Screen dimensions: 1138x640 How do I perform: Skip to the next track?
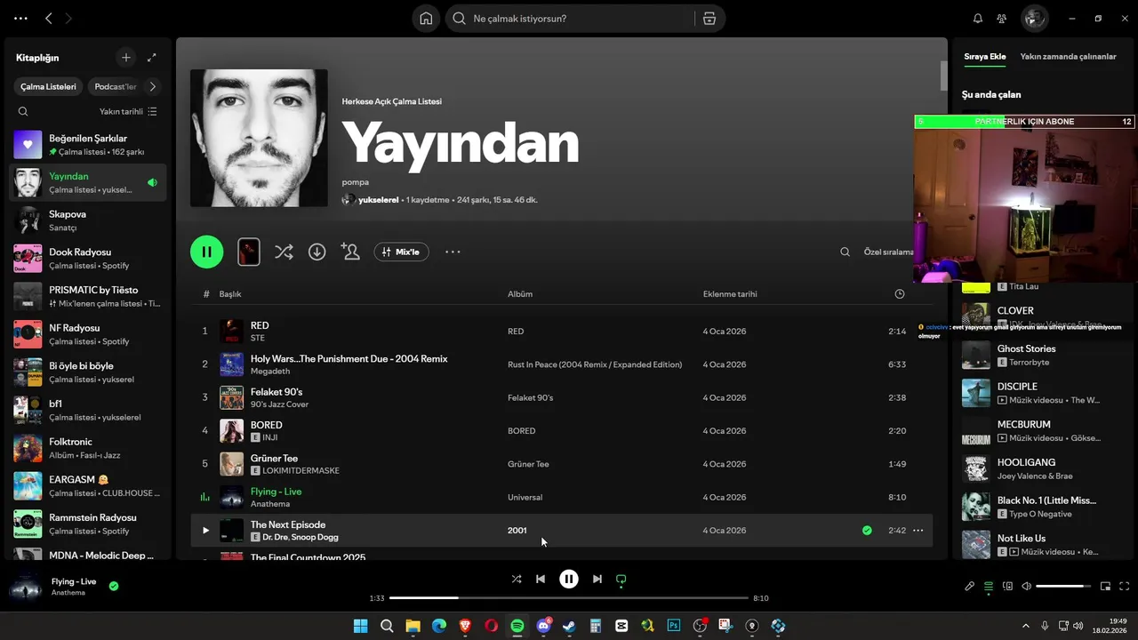tap(597, 579)
